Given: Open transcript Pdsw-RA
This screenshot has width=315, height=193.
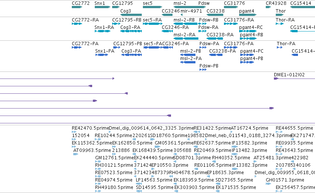Looking at the screenshot, I should point(208,27).
